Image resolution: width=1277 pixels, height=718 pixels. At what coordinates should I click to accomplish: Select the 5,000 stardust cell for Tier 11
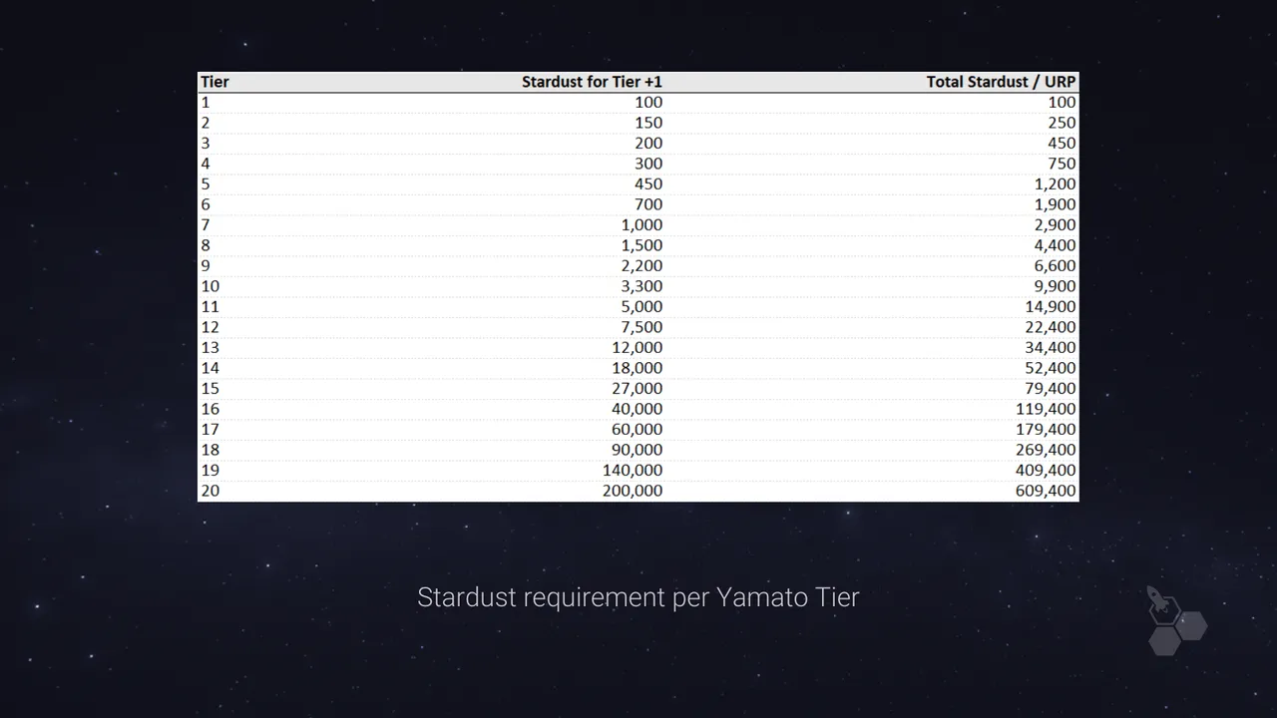(x=641, y=306)
